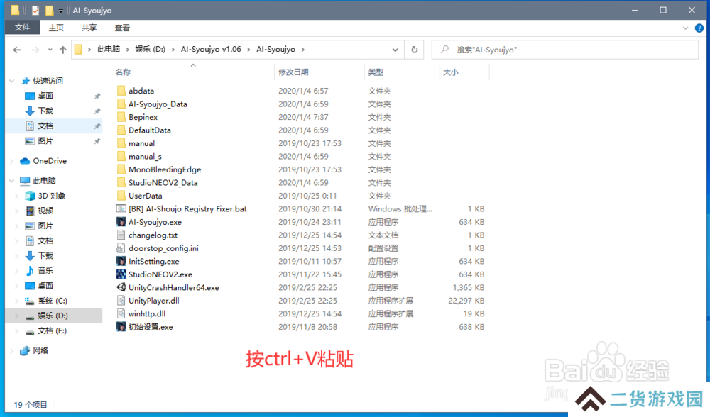The height and width of the screenshot is (417, 710).
Task: Select the MonoBleedingEdge folder name
Action: pyautogui.click(x=165, y=169)
